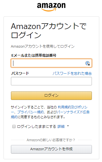Screen dimensions: 102x162
Task: Open the 利用規約及びポリシー link
Action: (72, 107)
